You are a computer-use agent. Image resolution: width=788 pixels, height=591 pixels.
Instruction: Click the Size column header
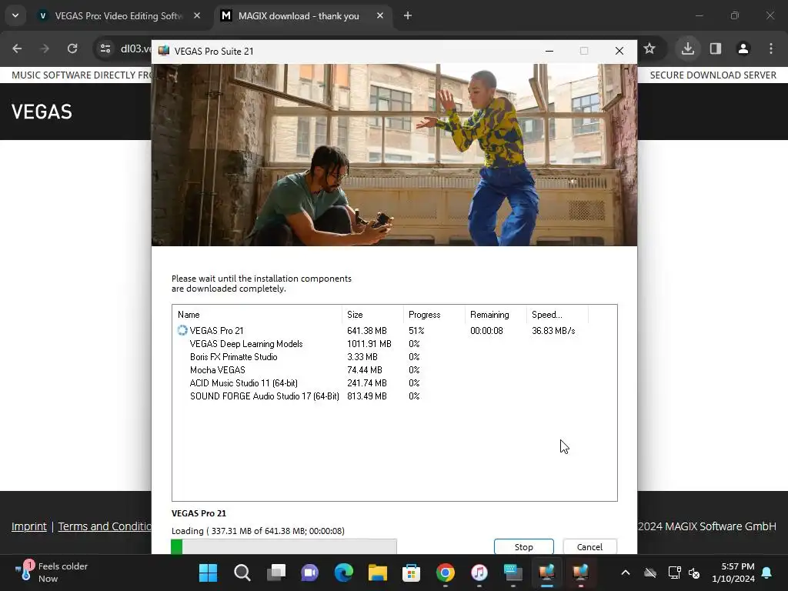(x=372, y=315)
